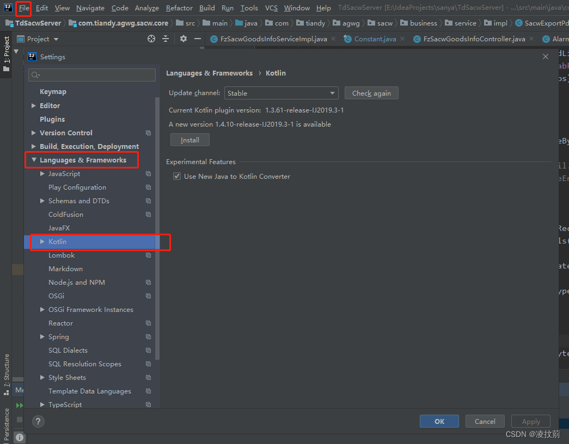569x444 pixels.
Task: Expand the JavaScript settings node
Action: click(x=42, y=174)
